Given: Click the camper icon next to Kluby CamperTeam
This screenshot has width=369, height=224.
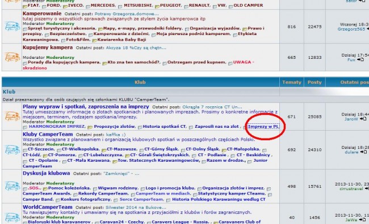Looking at the screenshot, I should click(x=12, y=150).
